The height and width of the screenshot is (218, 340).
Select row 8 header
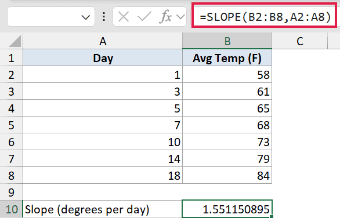coord(11,176)
